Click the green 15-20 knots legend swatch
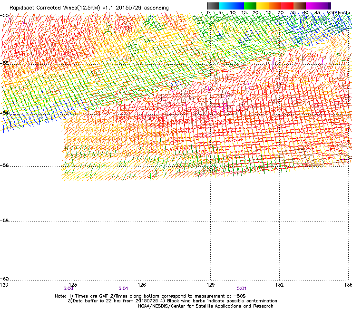 [250, 6]
